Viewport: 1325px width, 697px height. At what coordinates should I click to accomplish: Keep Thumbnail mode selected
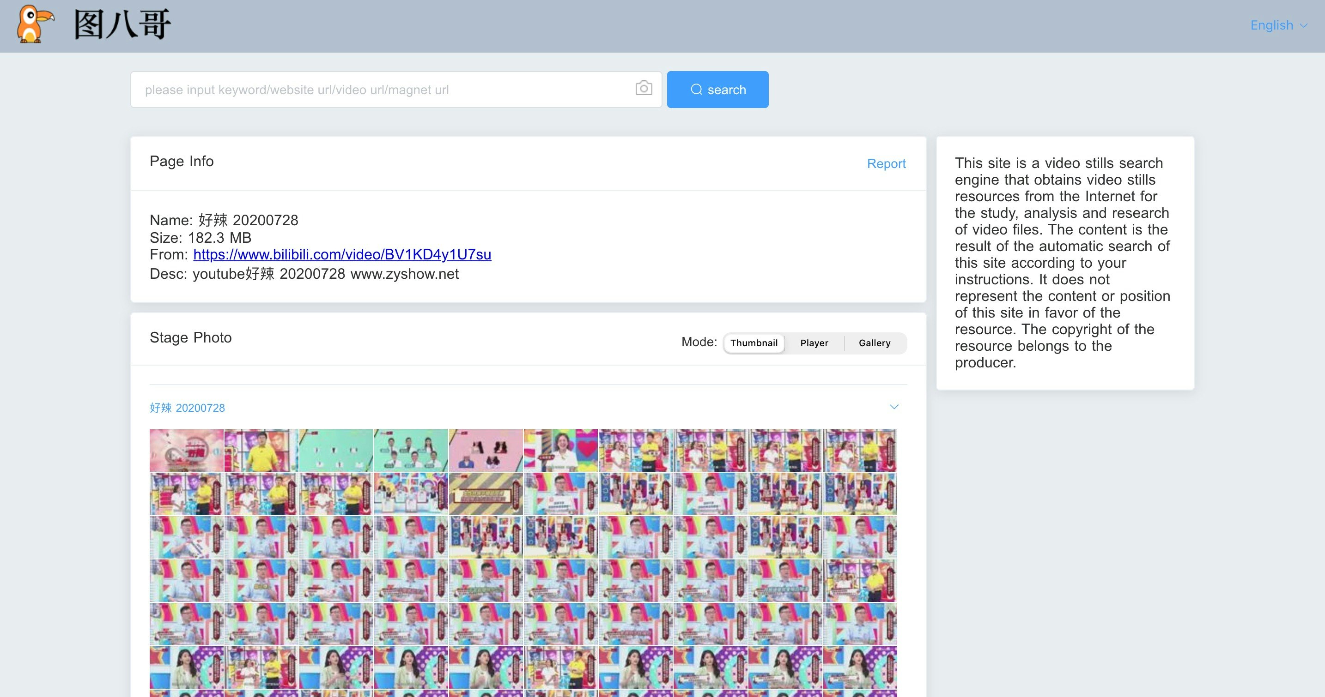pyautogui.click(x=754, y=343)
